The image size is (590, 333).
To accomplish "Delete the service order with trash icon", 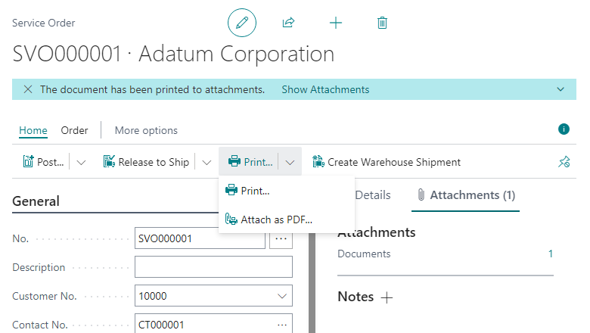I will (x=382, y=23).
